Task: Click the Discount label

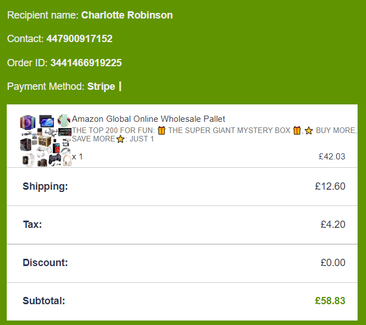Action: (45, 263)
